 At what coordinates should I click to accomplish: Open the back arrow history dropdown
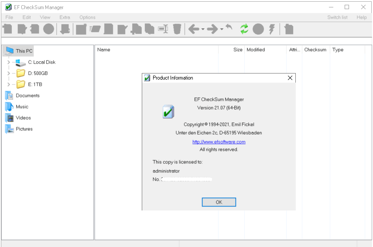(x=203, y=29)
